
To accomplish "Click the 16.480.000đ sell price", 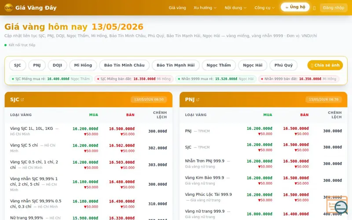I will 122,182.
